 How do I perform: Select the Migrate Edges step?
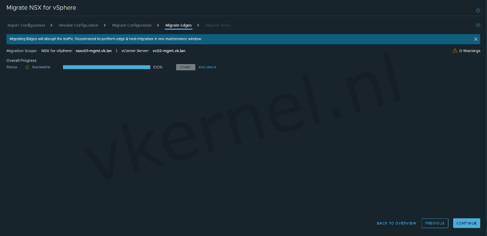pyautogui.click(x=179, y=25)
